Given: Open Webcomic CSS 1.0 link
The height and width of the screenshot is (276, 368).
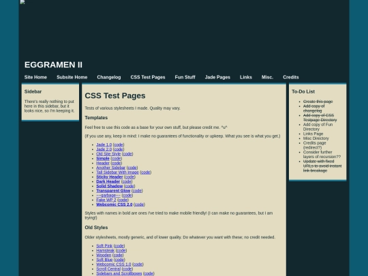Looking at the screenshot, I should click(x=114, y=264).
